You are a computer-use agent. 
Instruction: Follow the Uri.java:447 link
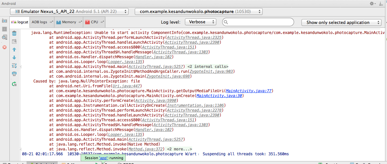pos(126,86)
